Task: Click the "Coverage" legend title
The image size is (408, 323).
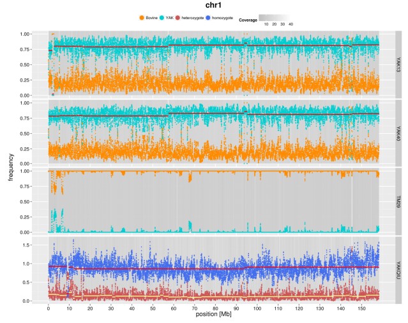Action: (x=248, y=20)
